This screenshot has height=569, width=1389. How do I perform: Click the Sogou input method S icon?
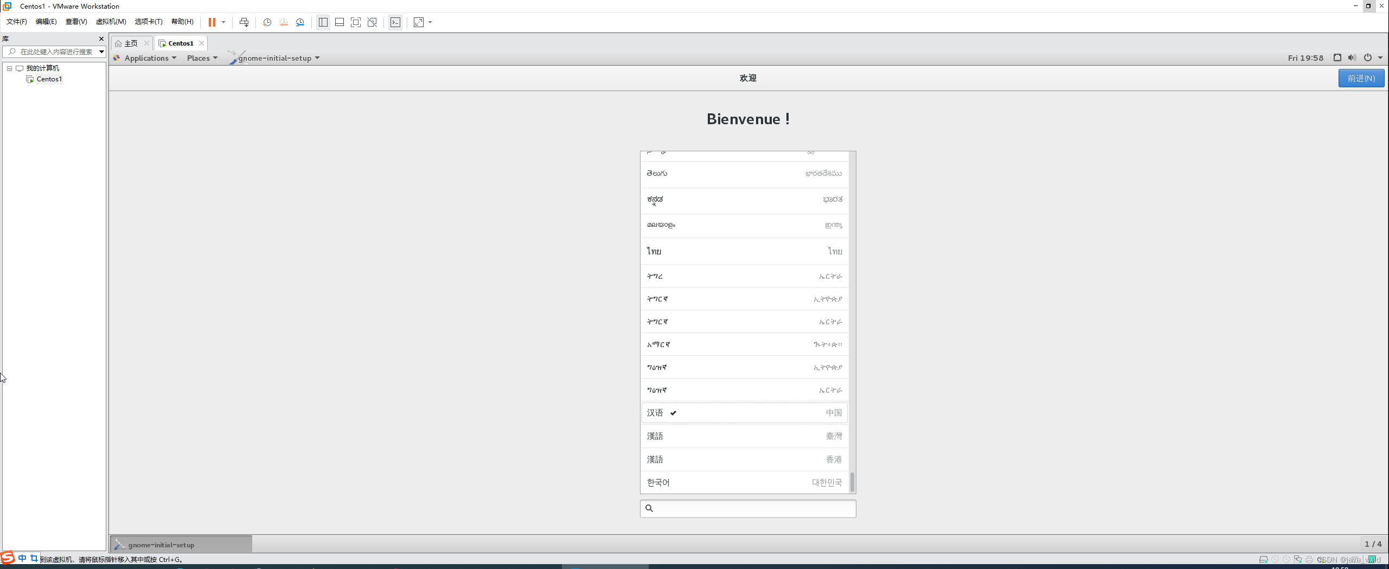8,558
